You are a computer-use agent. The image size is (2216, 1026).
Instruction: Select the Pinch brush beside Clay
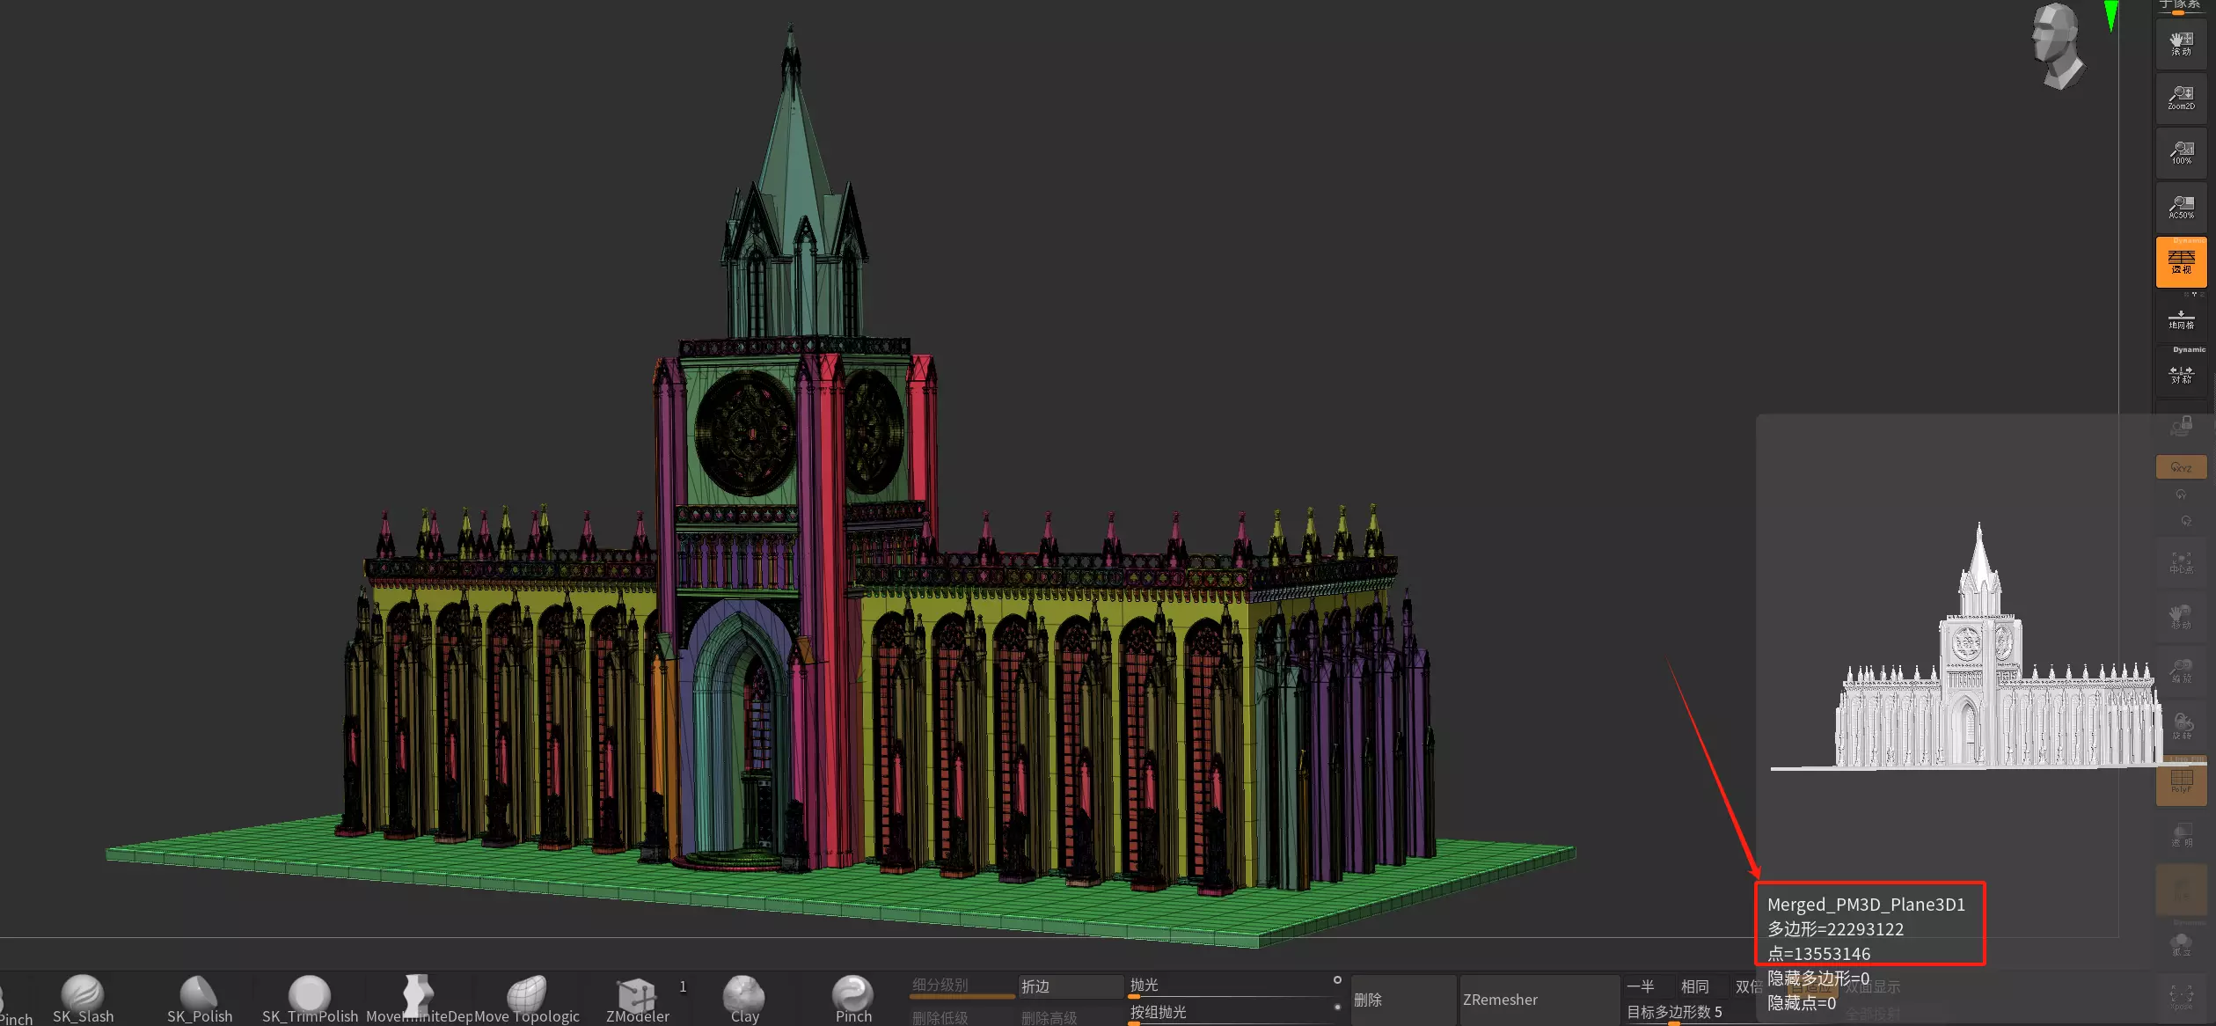click(853, 999)
